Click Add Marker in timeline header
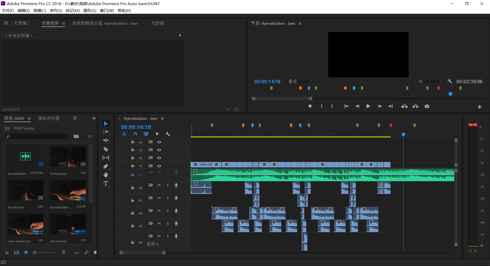This screenshot has width=490, height=266. 157,134
